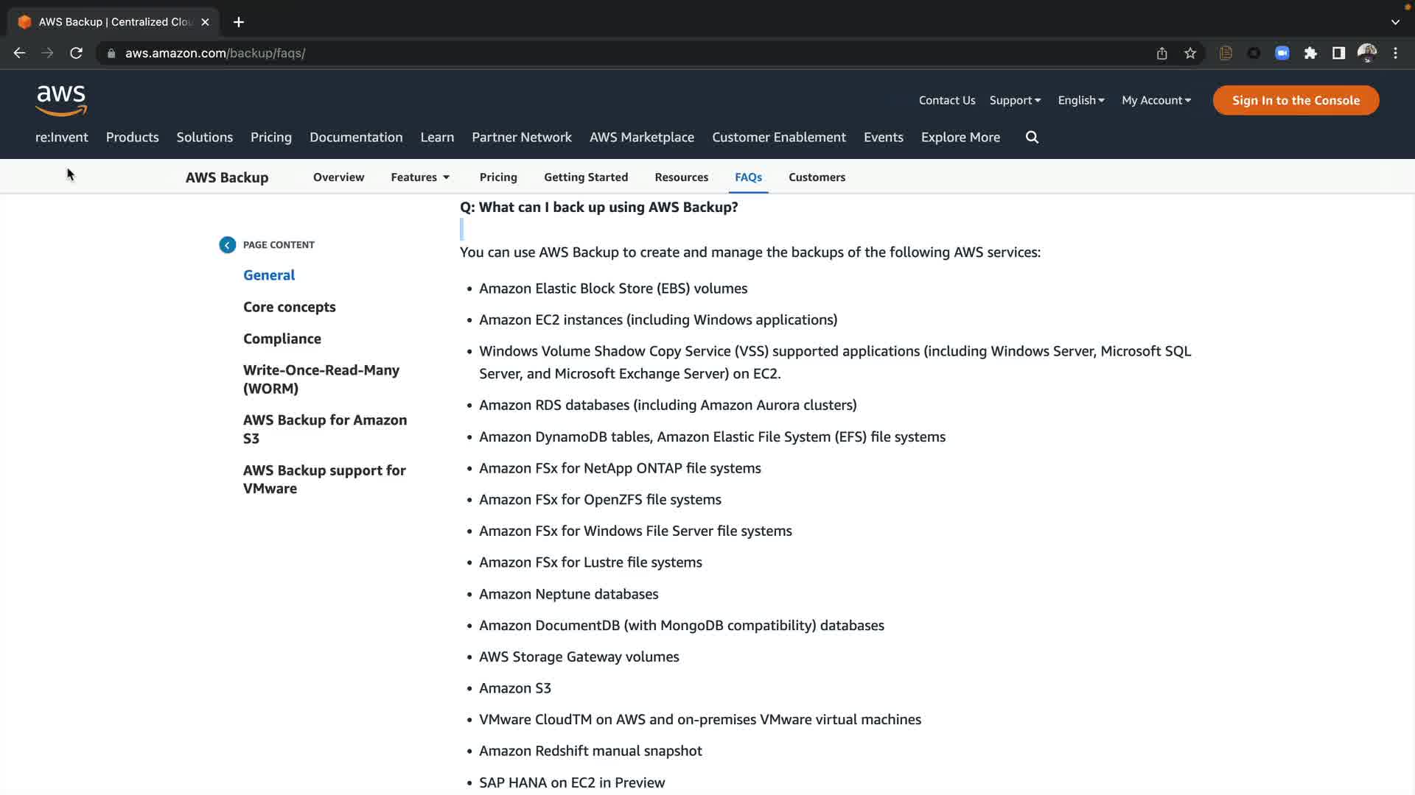Click the AWS logo
The height and width of the screenshot is (795, 1415).
coord(61,100)
